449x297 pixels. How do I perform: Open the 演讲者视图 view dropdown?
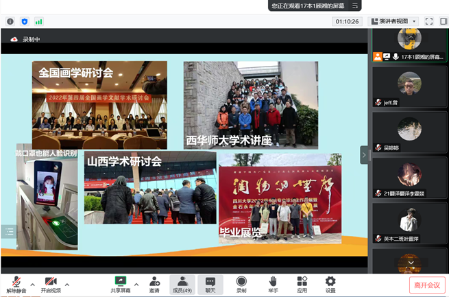393,21
